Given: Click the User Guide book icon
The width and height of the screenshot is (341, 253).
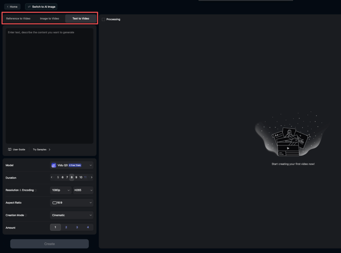Looking at the screenshot, I should pos(10,149).
